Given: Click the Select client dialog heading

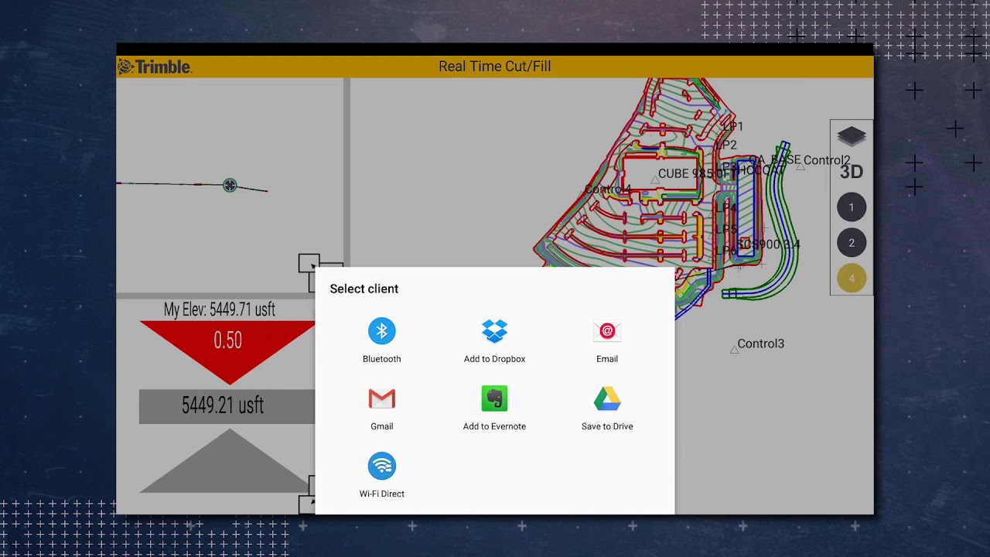Looking at the screenshot, I should pos(364,289).
